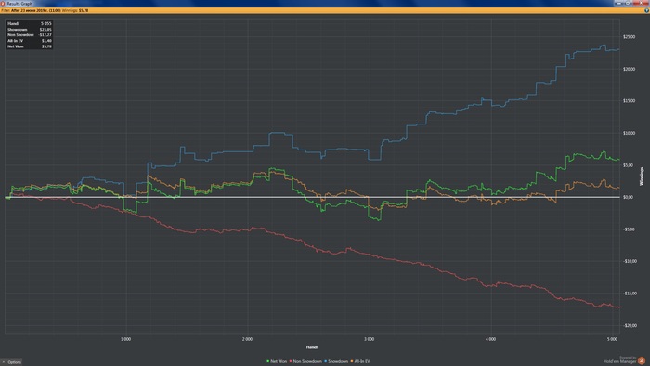Screen dimensions: 650x366
Task: Click the Net Won $5,78 stats row
Action: point(30,46)
